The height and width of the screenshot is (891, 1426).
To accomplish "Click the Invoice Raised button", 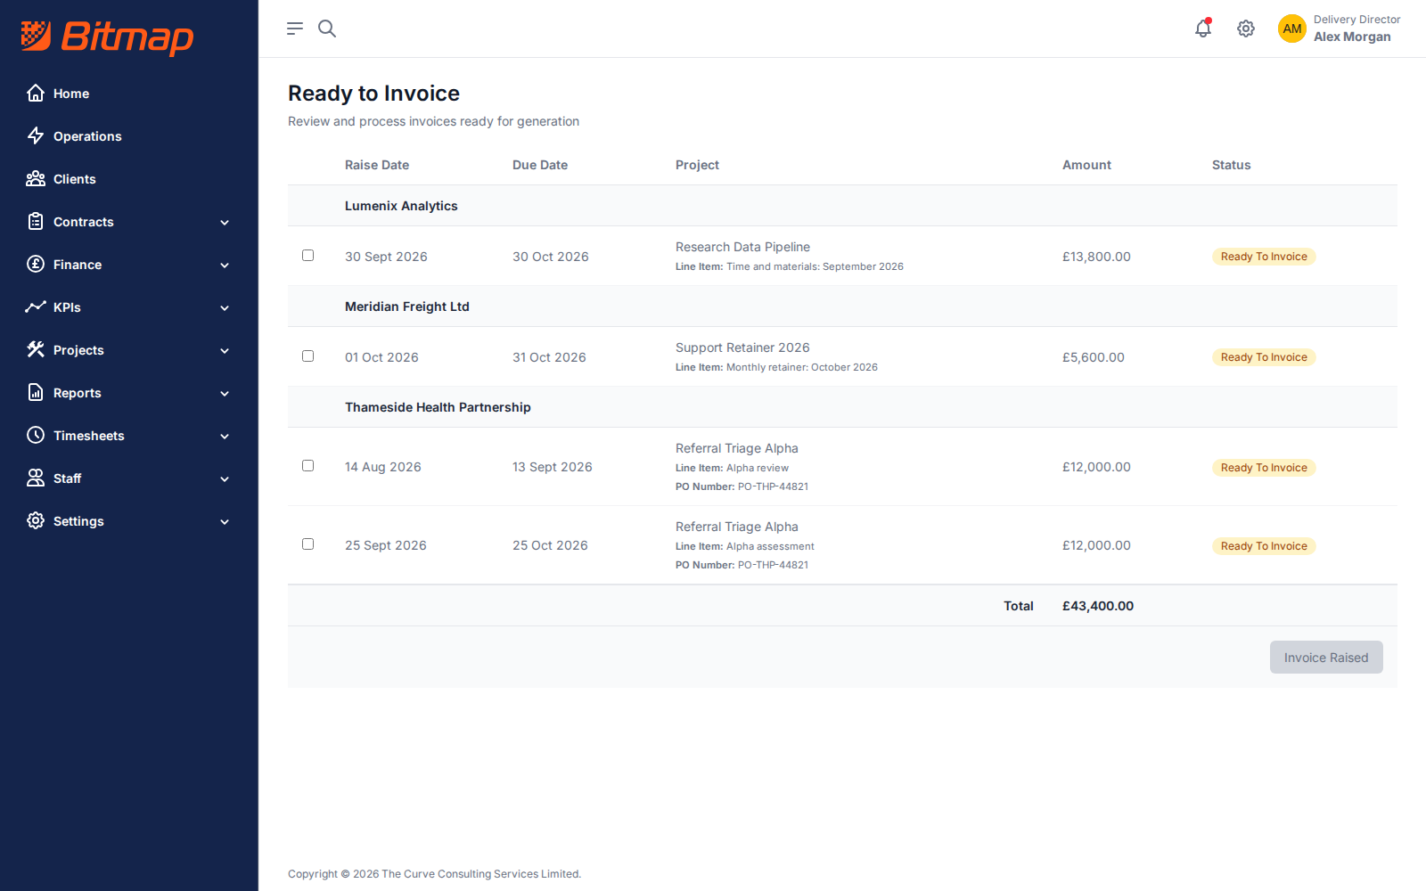I will pyautogui.click(x=1326, y=658).
